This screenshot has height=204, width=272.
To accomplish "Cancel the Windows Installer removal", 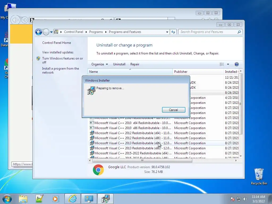I will pos(173,110).
